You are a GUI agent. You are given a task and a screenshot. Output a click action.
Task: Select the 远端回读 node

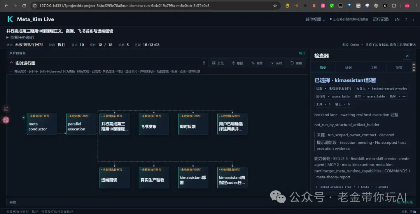click(x=115, y=177)
